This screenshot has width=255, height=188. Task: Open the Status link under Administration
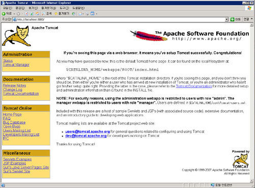8,61
